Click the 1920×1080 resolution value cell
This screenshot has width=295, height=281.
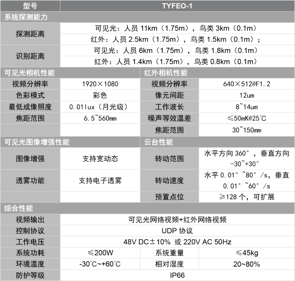[x=100, y=84]
